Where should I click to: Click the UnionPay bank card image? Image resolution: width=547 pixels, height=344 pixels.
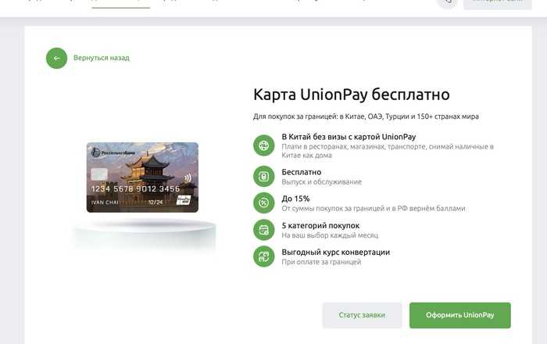pyautogui.click(x=142, y=177)
